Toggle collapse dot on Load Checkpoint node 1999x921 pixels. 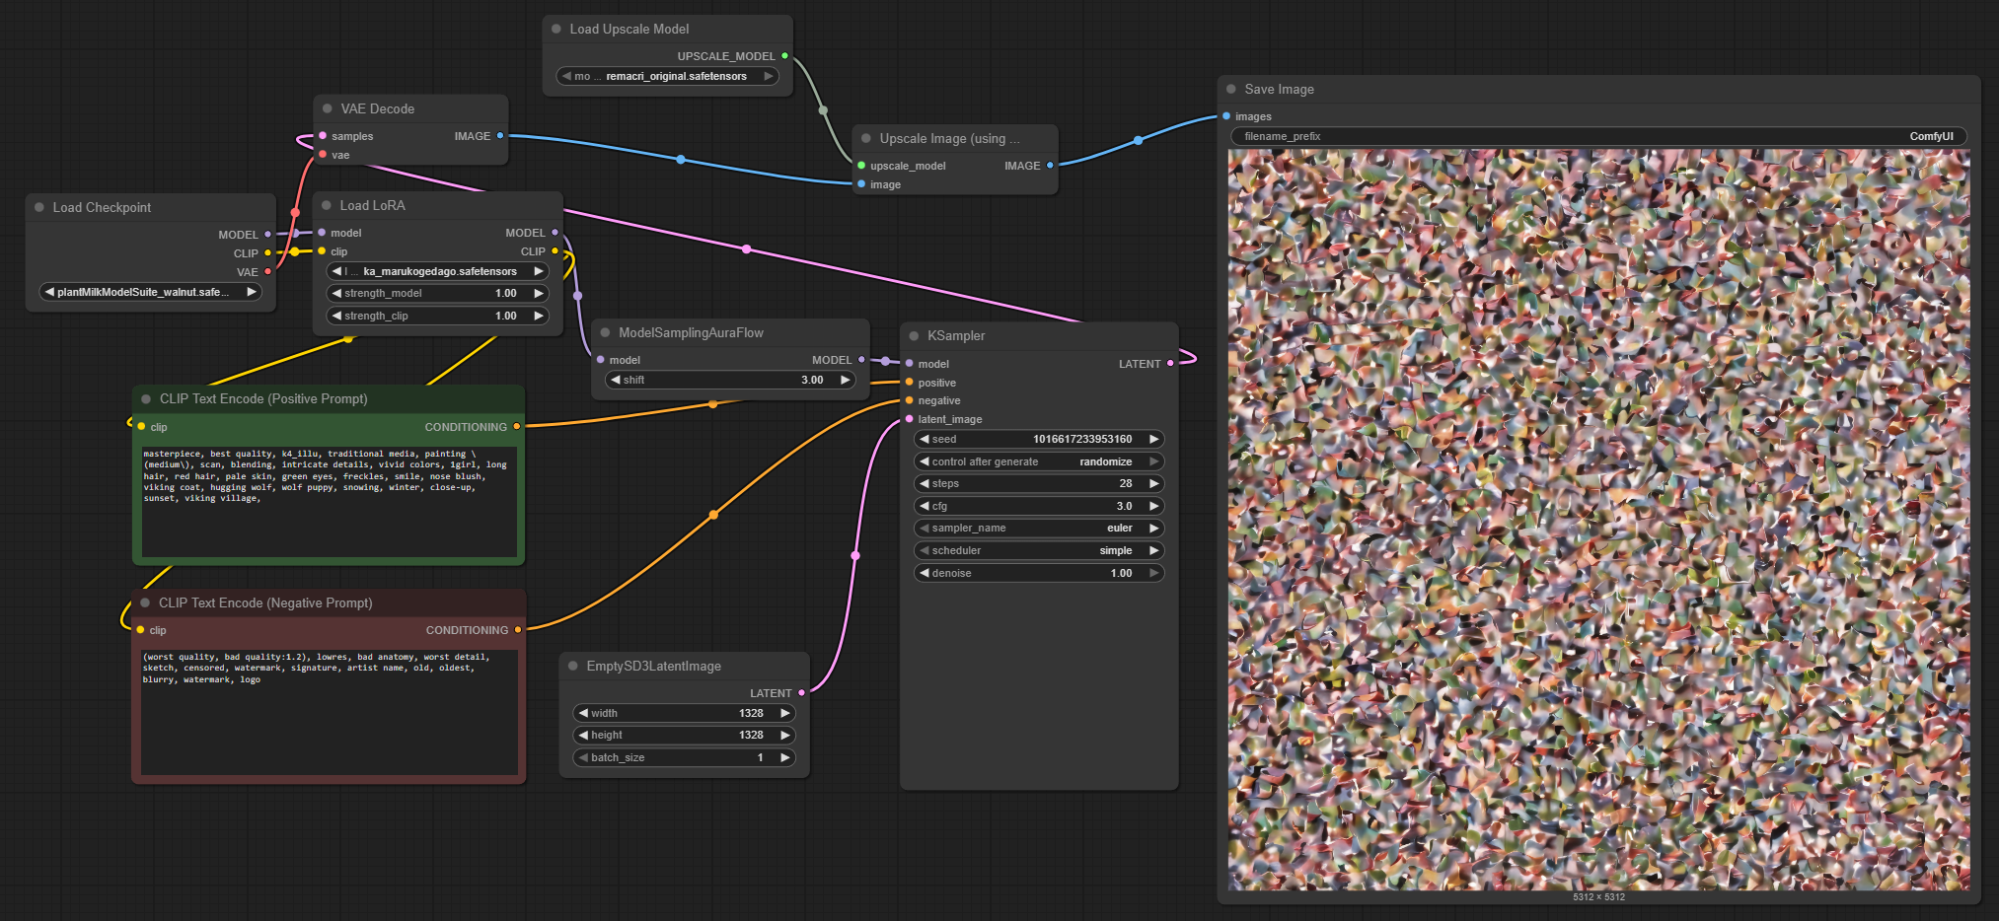pos(39,208)
